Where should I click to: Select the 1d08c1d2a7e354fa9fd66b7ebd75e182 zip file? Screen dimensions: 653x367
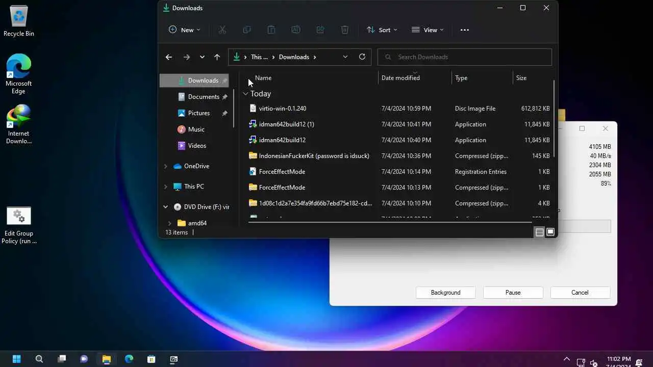[399, 203]
